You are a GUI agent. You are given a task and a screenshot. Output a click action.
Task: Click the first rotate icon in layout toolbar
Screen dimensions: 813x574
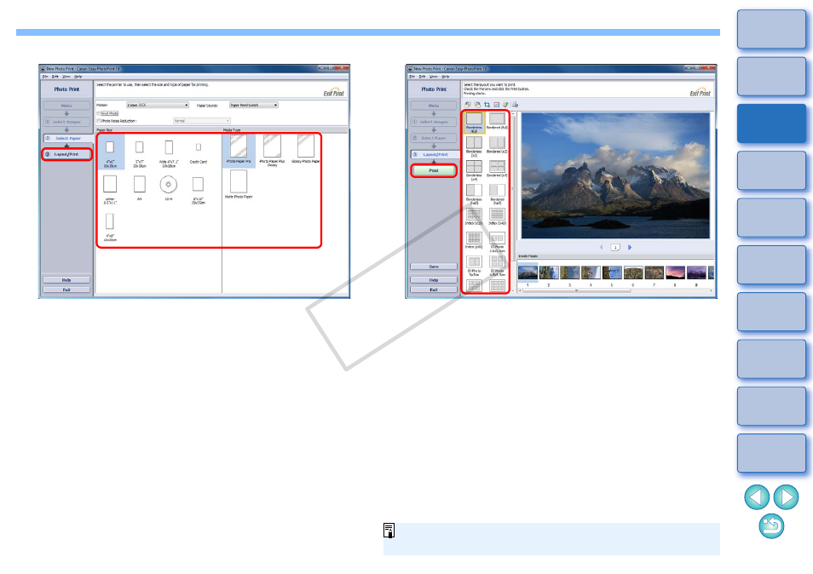tap(468, 105)
